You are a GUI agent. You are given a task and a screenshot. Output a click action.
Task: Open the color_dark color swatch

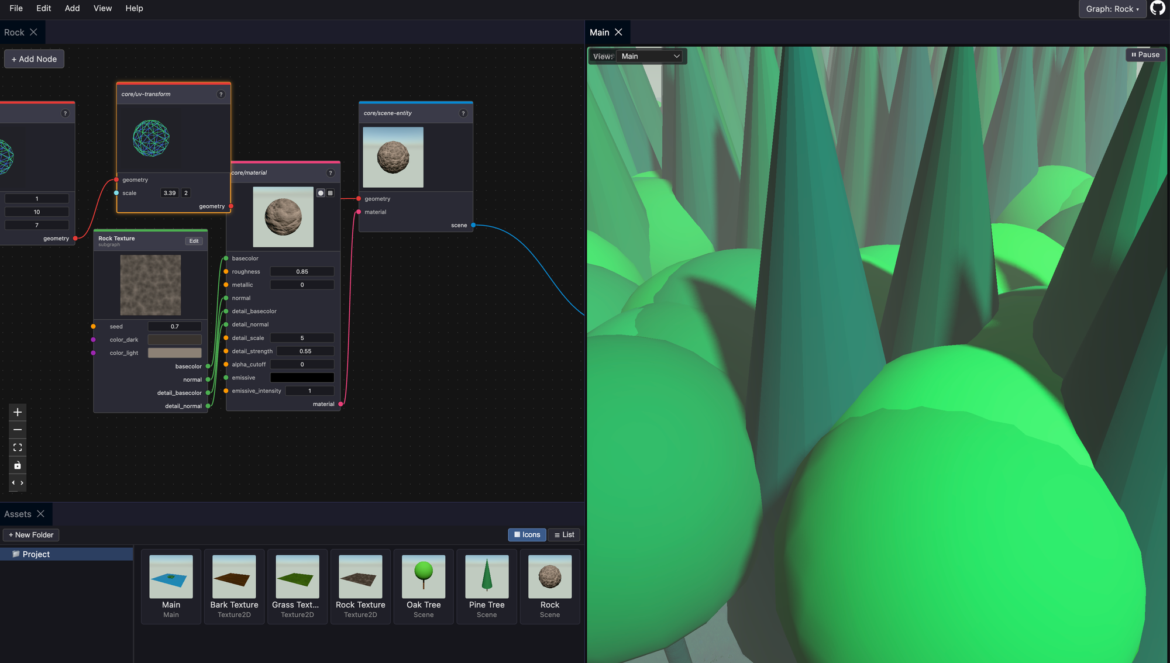174,340
